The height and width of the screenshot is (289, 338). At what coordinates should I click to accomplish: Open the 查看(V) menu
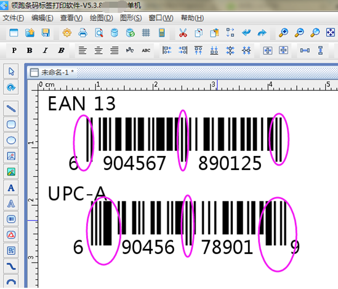click(71, 18)
